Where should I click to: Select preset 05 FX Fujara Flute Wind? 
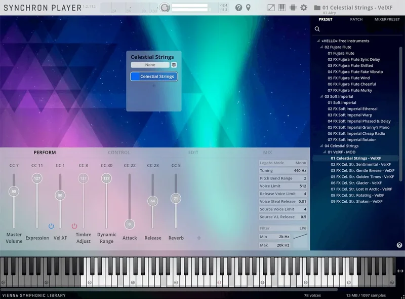[x=348, y=78]
